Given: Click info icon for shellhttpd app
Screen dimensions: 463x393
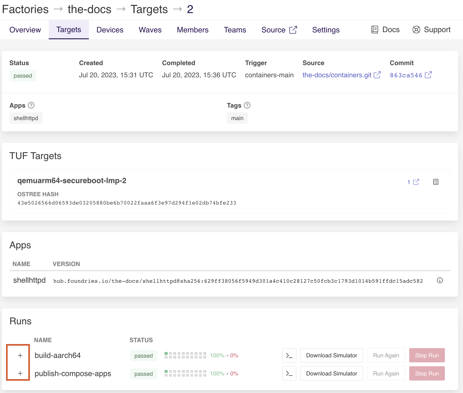Looking at the screenshot, I should [x=440, y=280].
